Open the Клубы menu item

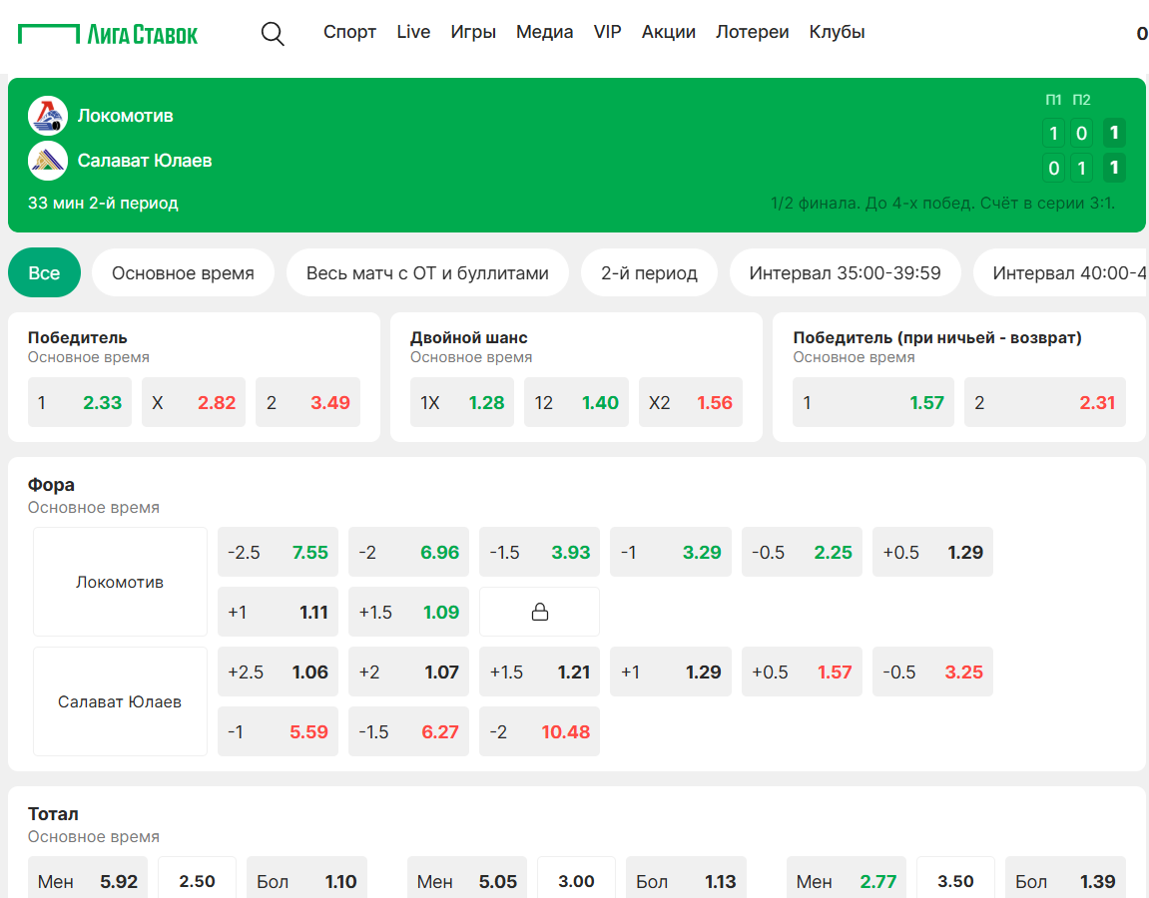click(837, 32)
